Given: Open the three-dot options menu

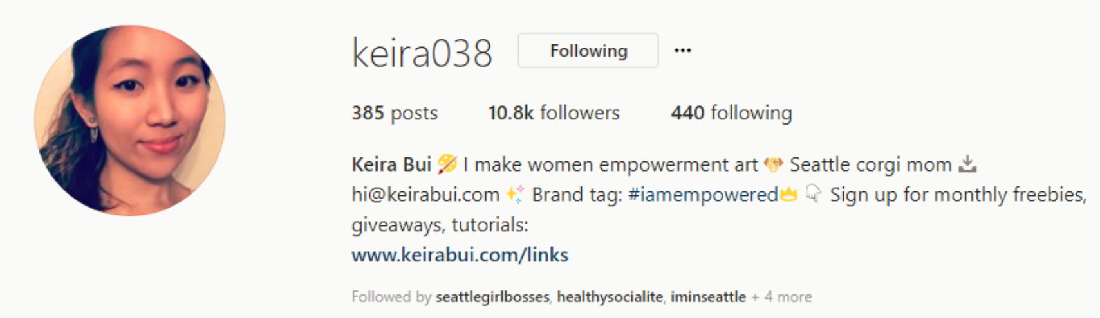Looking at the screenshot, I should tap(682, 51).
